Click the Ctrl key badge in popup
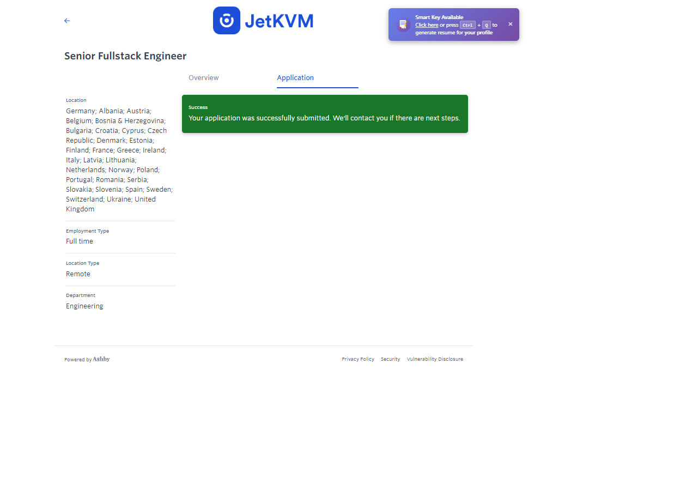 [x=468, y=25]
